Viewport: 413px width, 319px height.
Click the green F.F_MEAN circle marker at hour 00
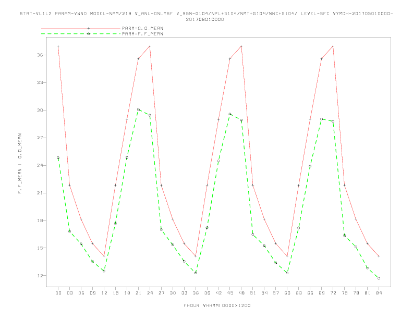58,157
